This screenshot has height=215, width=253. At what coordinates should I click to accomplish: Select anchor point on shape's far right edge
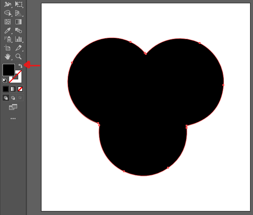[223, 85]
